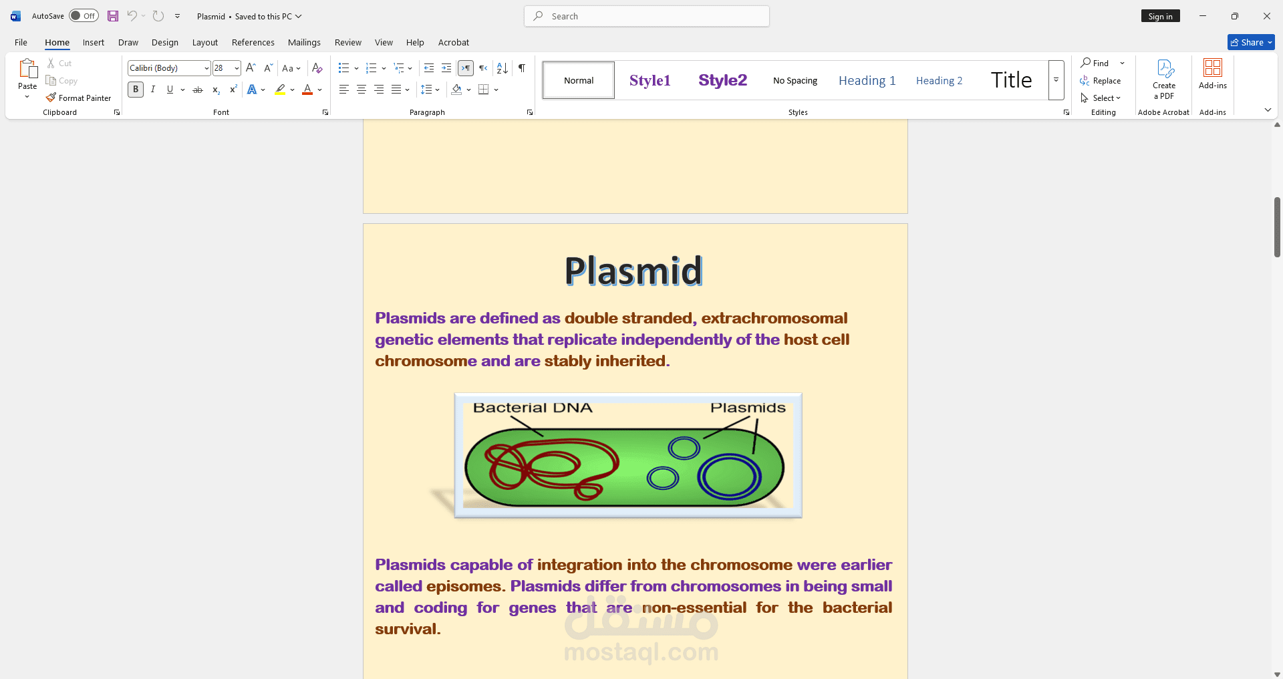Collapse the ribbon with the chevron

[1268, 110]
